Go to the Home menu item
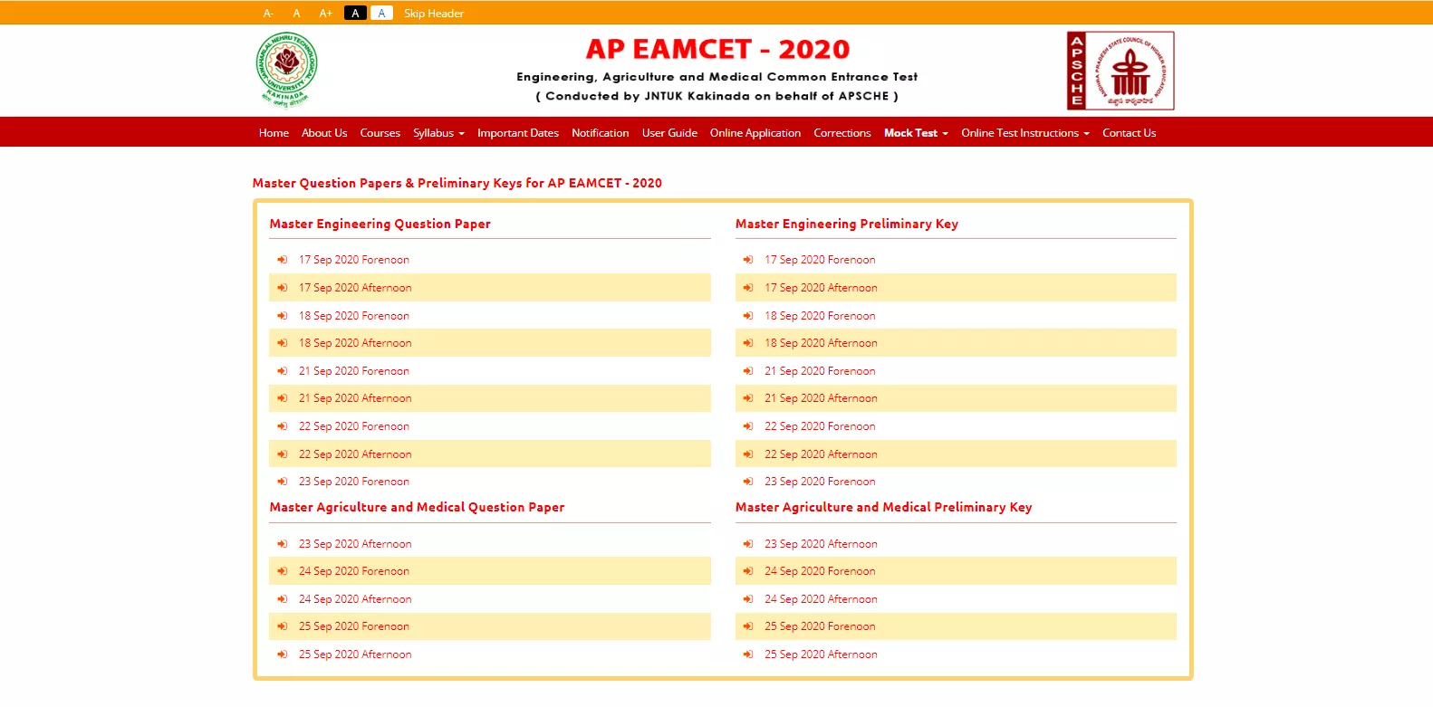 coord(274,133)
